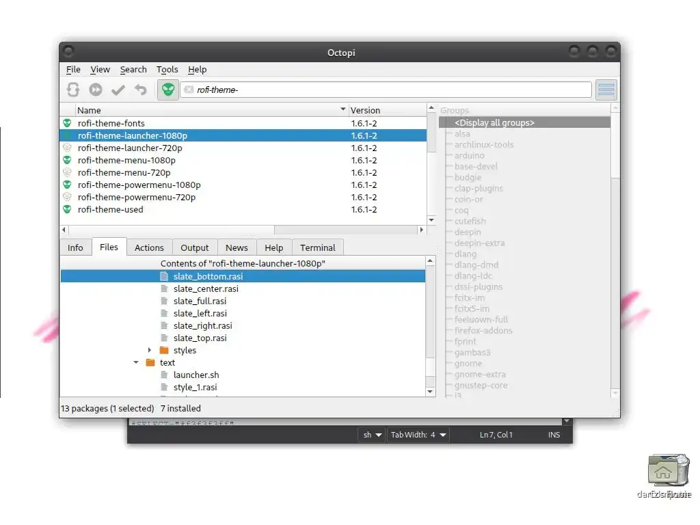This screenshot has width=700, height=525.
Task: Click installed icon beside rofi-theme-powermenu-1080p
Action: tap(68, 185)
